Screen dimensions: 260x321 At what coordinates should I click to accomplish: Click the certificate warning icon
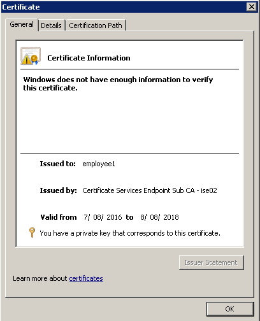click(x=31, y=56)
